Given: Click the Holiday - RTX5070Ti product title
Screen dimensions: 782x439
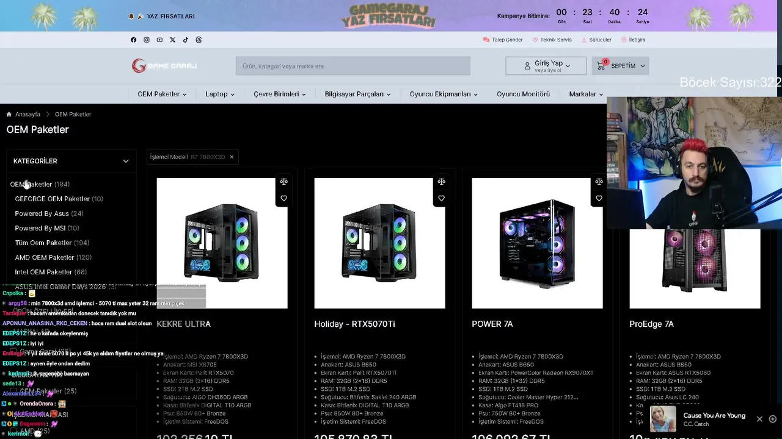Looking at the screenshot, I should coord(354,324).
